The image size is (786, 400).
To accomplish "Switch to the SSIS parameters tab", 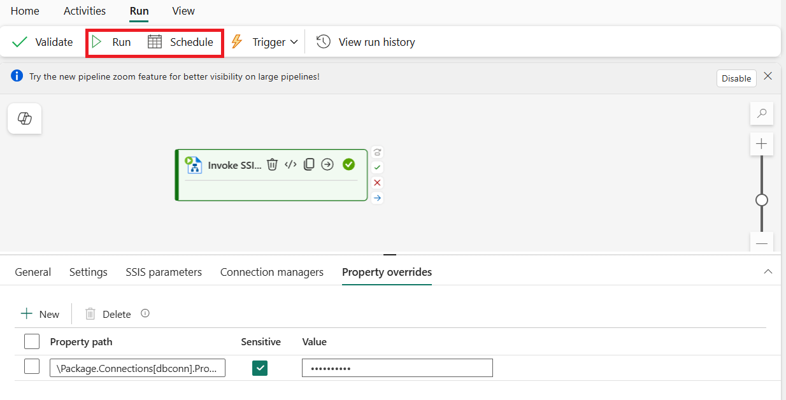I will tap(163, 271).
